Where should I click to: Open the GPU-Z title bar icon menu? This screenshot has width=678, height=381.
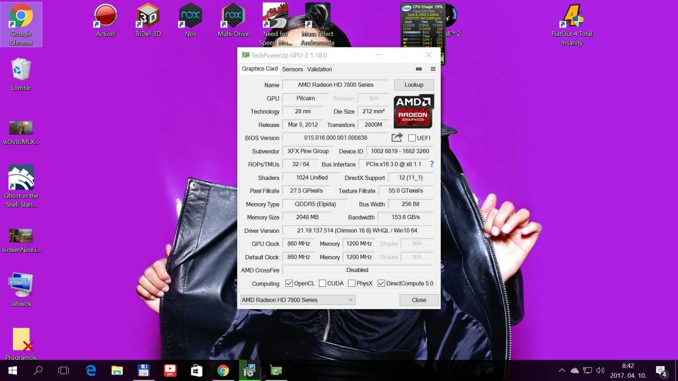tap(245, 55)
